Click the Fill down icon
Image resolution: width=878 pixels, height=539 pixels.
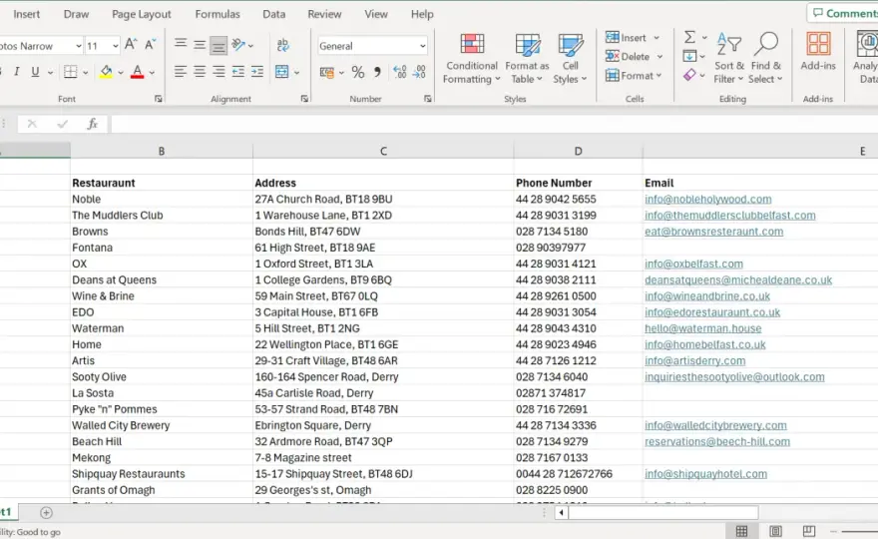[x=689, y=56]
